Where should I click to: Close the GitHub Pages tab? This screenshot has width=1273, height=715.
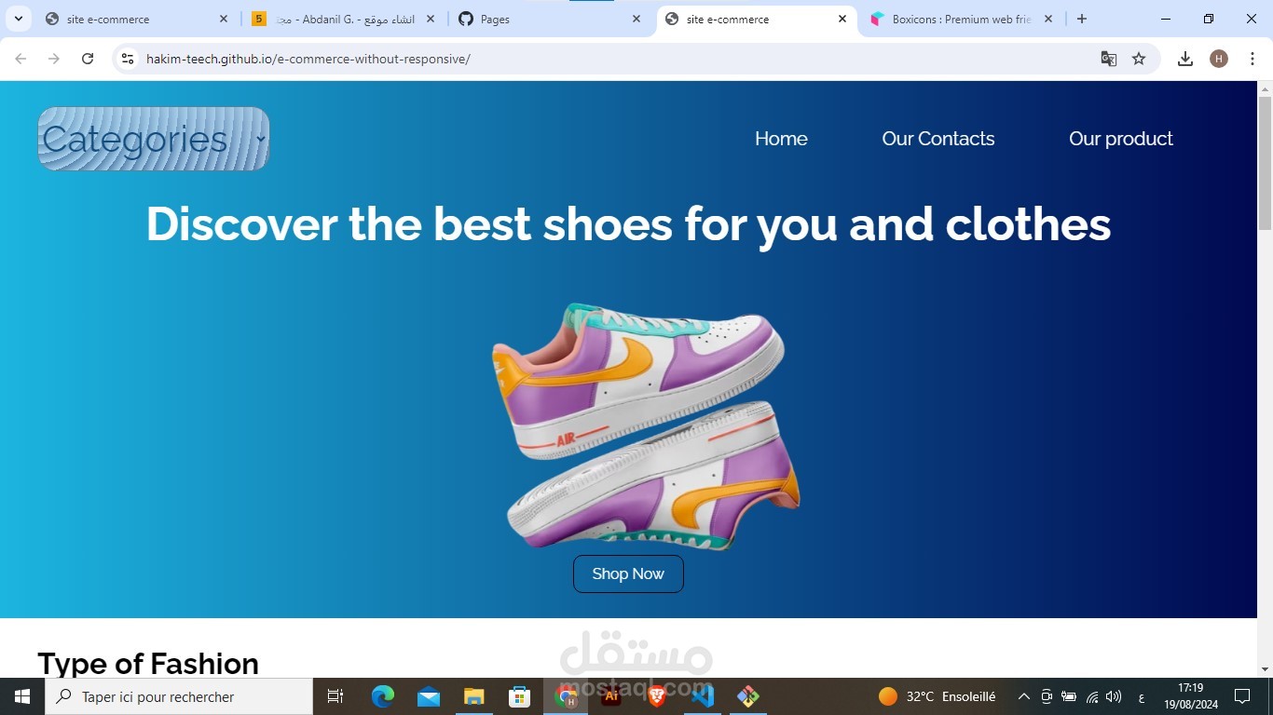point(636,19)
